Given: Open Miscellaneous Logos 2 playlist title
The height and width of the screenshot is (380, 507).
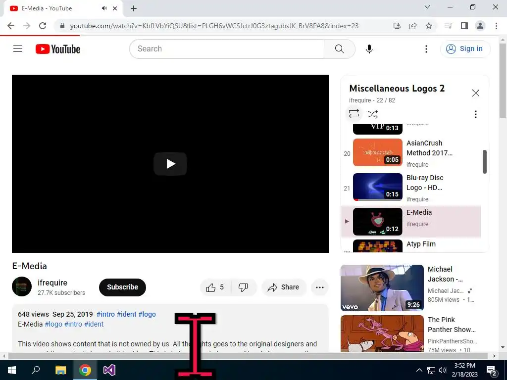Looking at the screenshot, I should 397,89.
